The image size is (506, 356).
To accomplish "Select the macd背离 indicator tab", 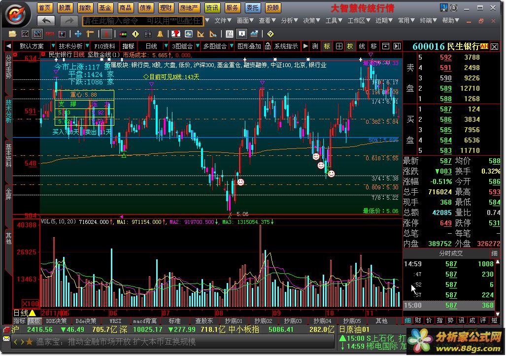I will [x=145, y=321].
